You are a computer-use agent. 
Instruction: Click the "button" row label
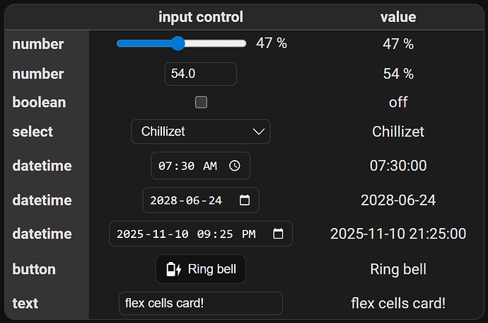point(34,269)
